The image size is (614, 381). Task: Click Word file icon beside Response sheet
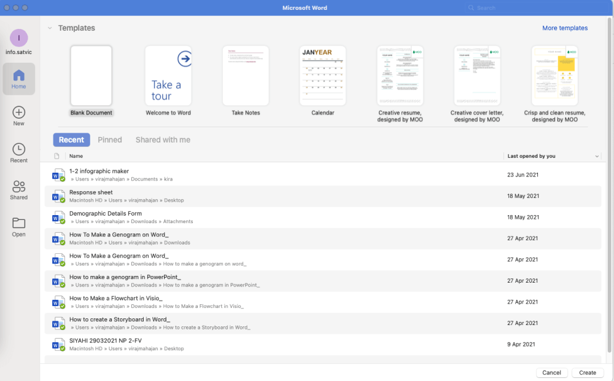point(58,196)
